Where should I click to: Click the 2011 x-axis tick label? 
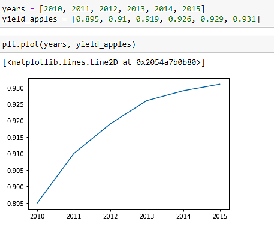pyautogui.click(x=74, y=216)
